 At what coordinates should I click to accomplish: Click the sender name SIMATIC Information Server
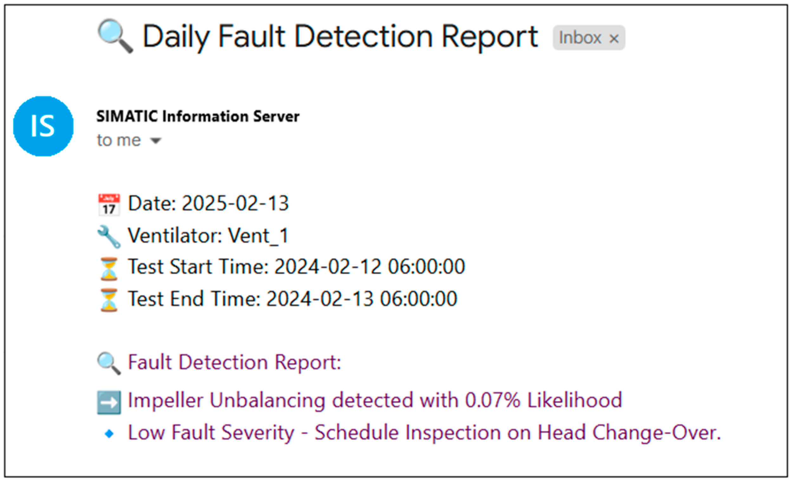[198, 116]
